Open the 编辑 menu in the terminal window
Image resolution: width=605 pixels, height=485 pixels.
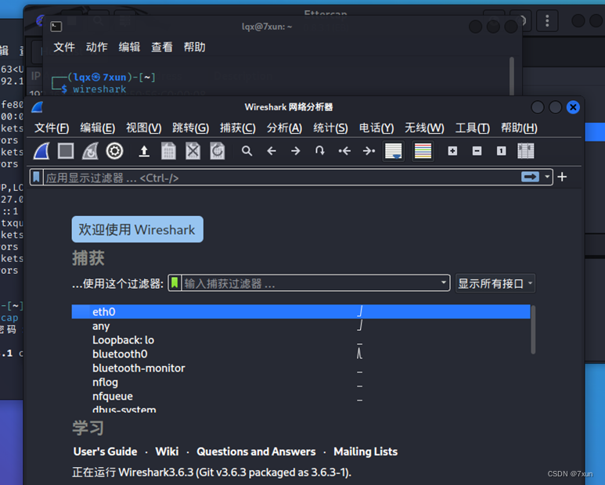click(x=129, y=47)
